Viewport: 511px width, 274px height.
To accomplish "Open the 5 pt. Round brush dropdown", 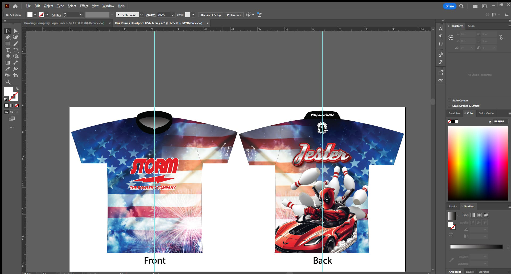I will 142,15.
